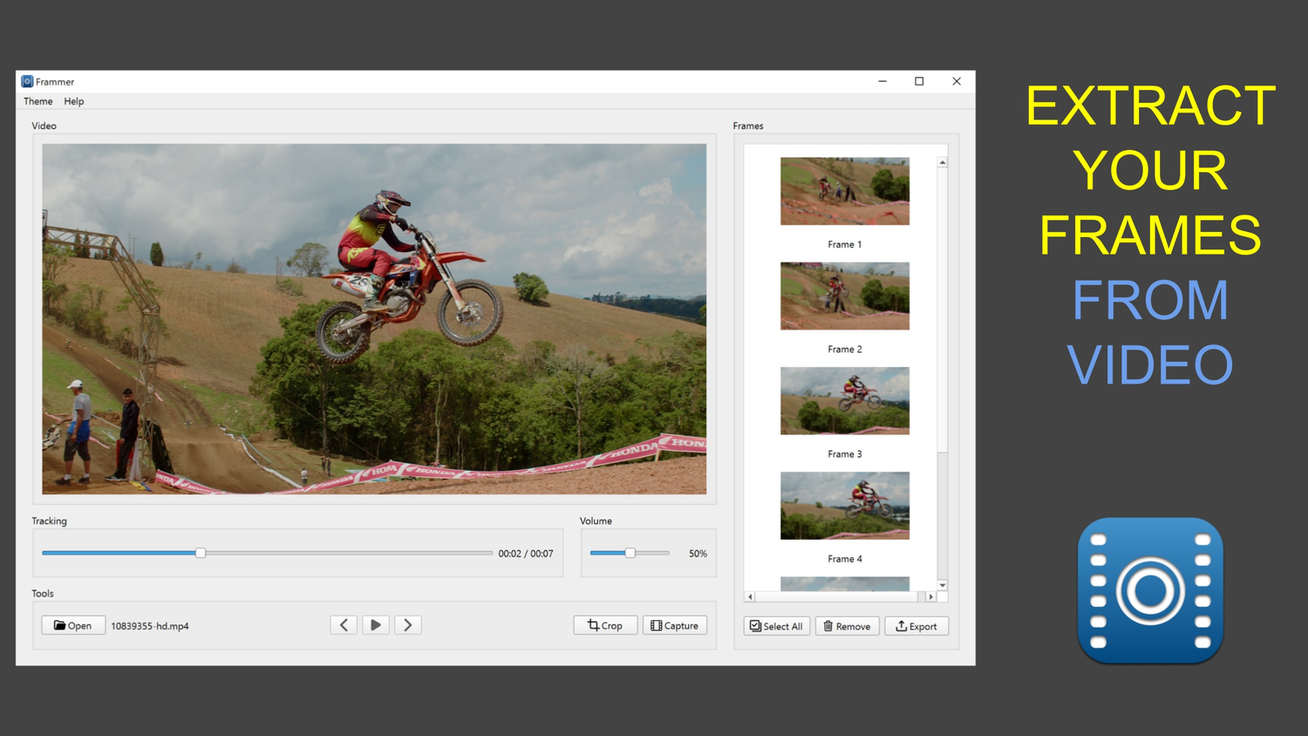The image size is (1308, 736).
Task: Click the 00:02 / 00:07 time readout
Action: (x=526, y=554)
